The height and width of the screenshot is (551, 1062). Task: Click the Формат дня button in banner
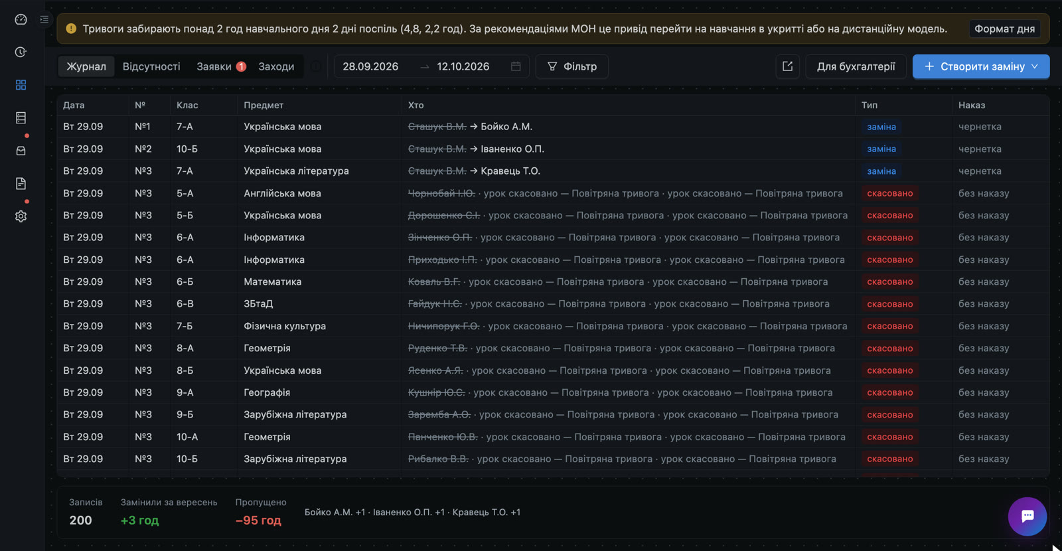click(x=1004, y=29)
